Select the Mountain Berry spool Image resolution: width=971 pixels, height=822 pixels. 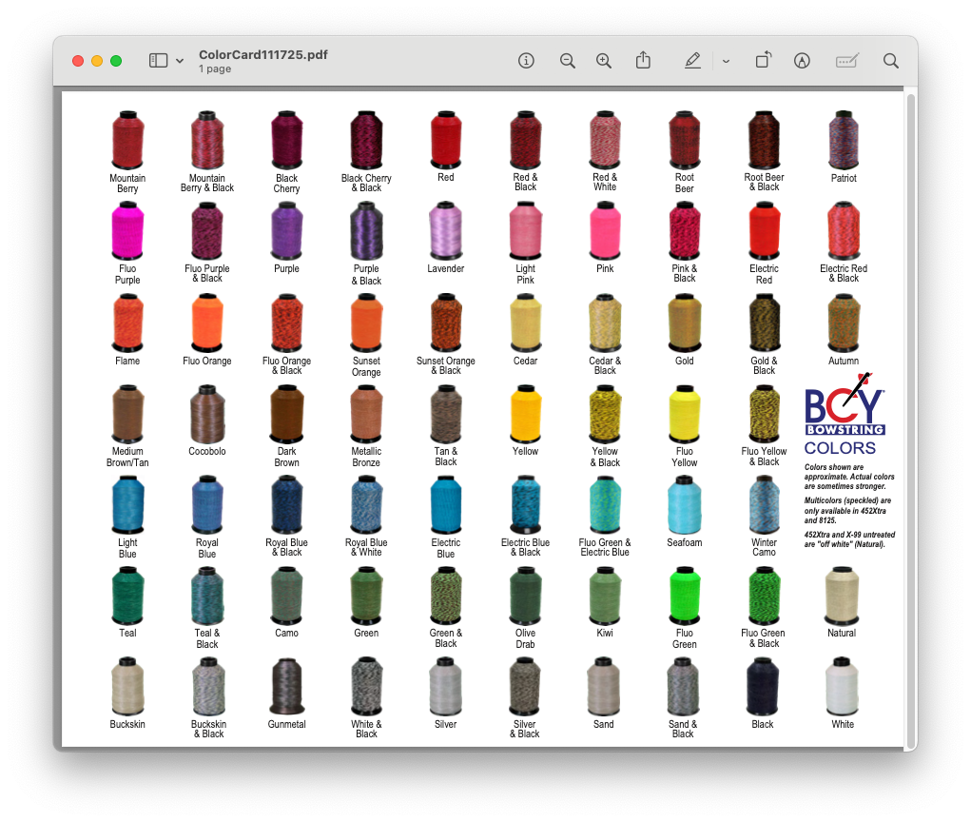pyautogui.click(x=127, y=140)
